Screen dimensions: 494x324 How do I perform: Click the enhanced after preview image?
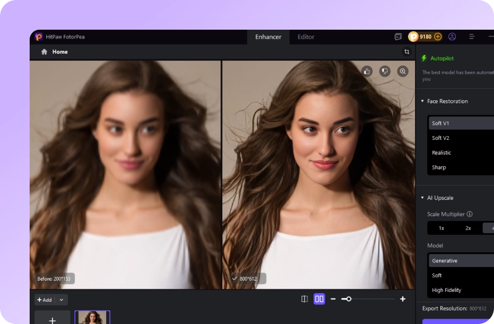319,174
